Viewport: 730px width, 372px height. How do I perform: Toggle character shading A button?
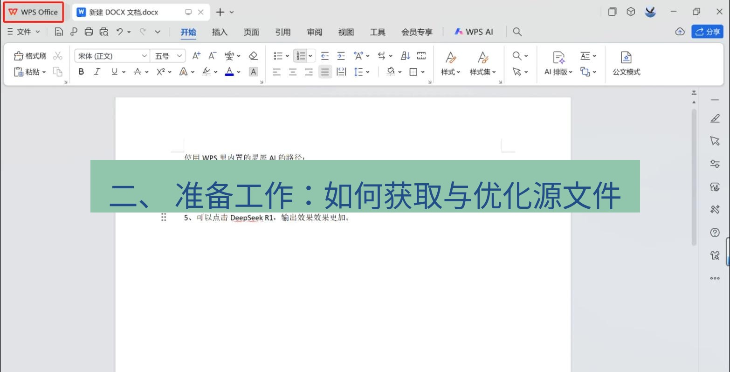(x=253, y=72)
